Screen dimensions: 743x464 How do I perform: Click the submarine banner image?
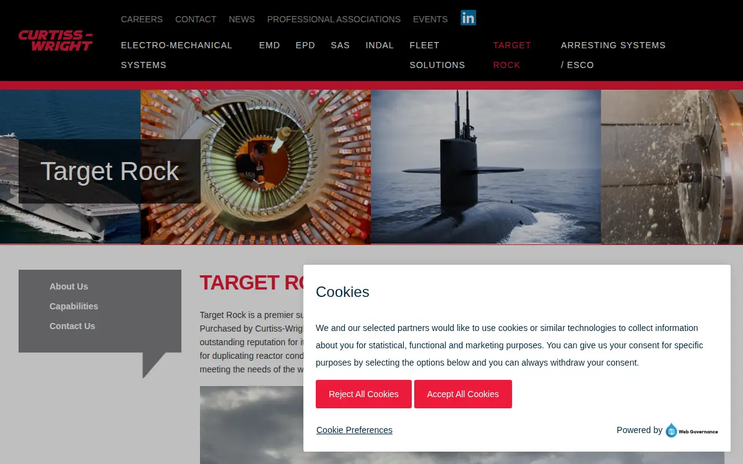(485, 167)
